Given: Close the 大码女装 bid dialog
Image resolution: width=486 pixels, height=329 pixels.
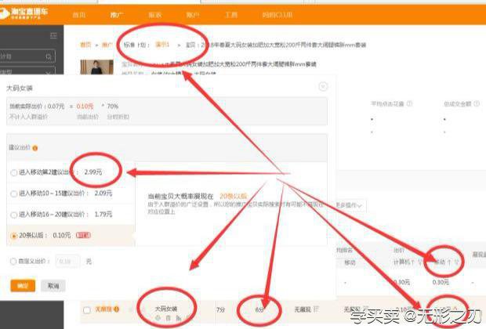Looking at the screenshot, I should pyautogui.click(x=323, y=86).
